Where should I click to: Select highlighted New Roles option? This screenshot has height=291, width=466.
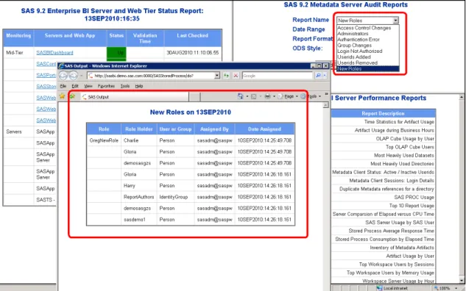tap(367, 68)
